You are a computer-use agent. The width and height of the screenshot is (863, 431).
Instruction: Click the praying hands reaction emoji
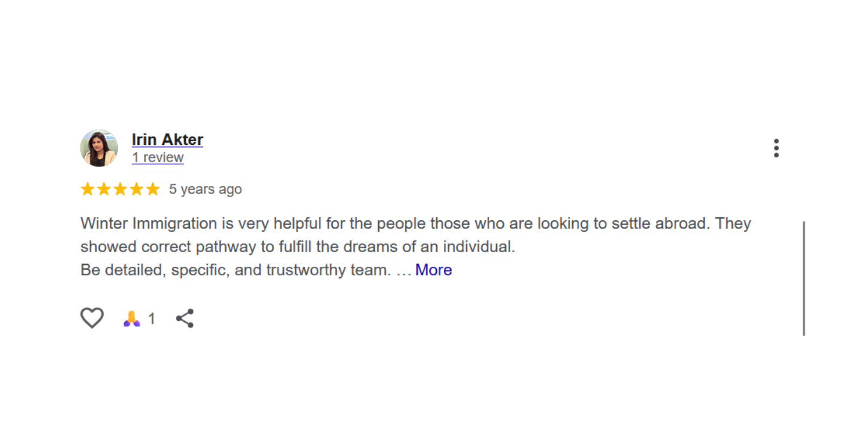pos(132,319)
